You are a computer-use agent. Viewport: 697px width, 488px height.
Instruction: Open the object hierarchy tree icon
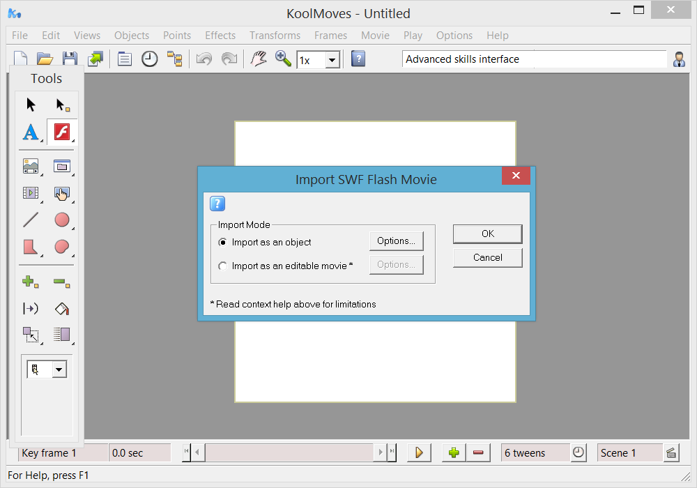click(175, 59)
